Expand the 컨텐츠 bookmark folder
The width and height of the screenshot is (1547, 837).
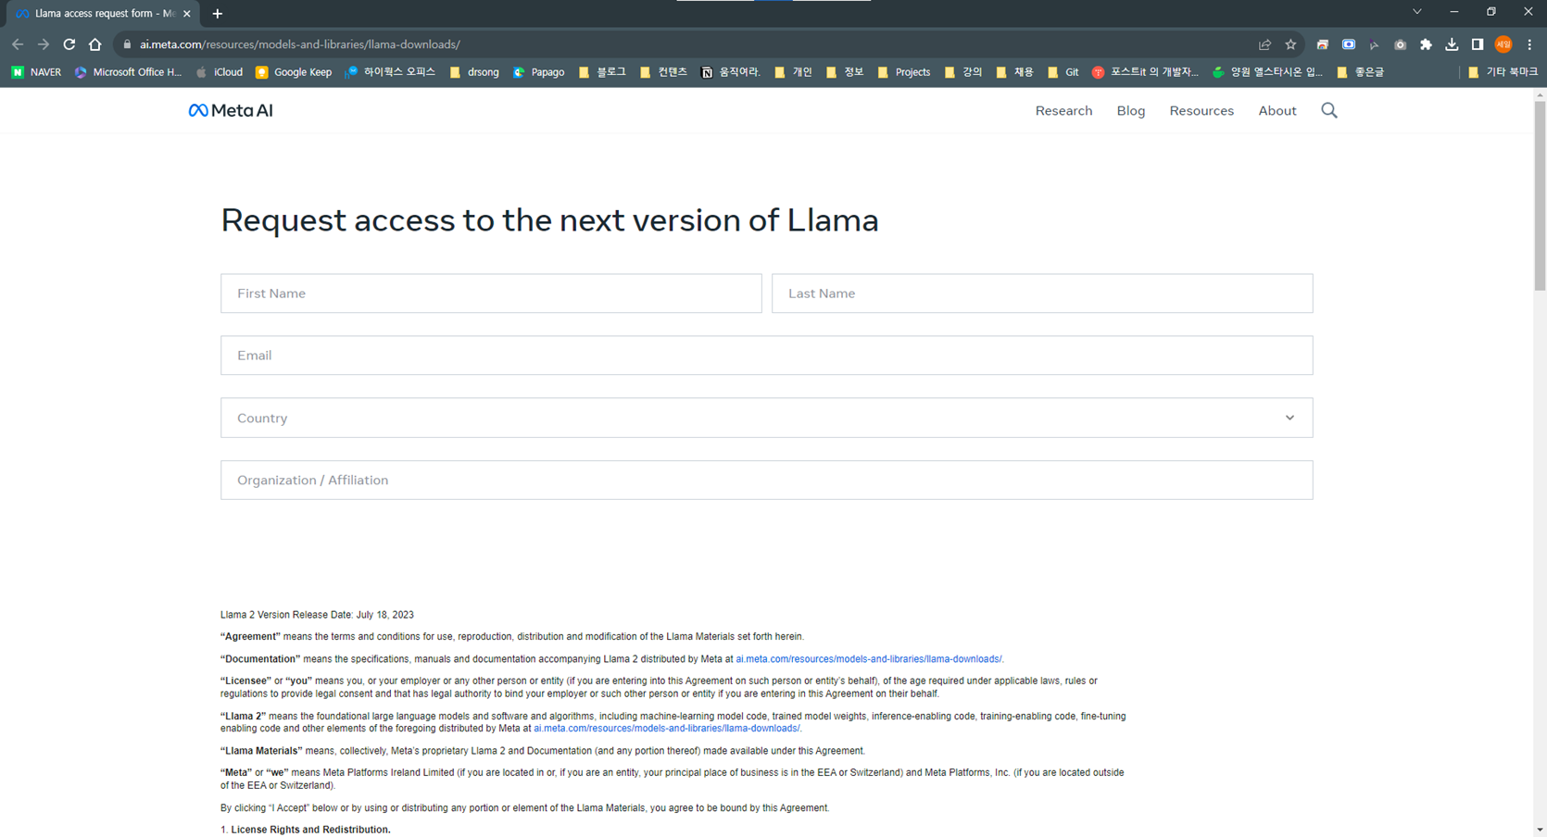[x=663, y=72]
